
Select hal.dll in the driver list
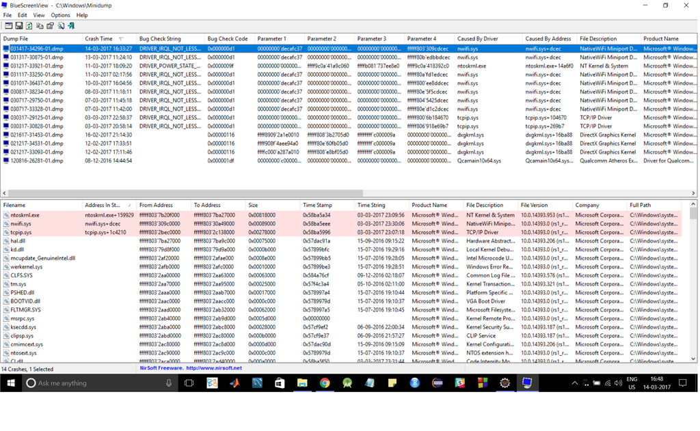point(18,241)
